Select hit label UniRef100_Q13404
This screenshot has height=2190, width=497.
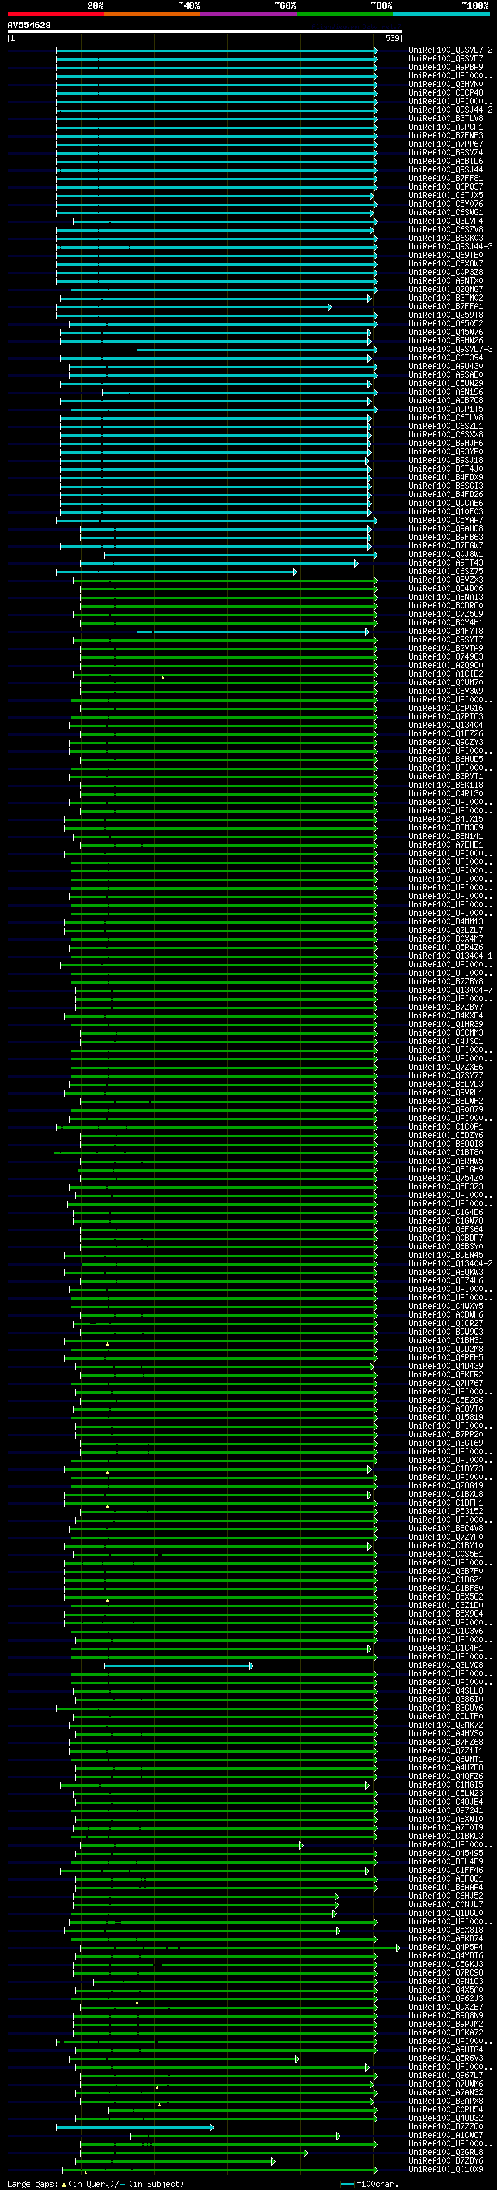pyautogui.click(x=446, y=725)
